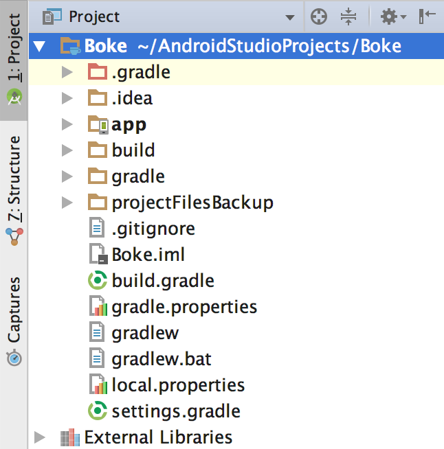Expand the .gradle folder

(67, 72)
